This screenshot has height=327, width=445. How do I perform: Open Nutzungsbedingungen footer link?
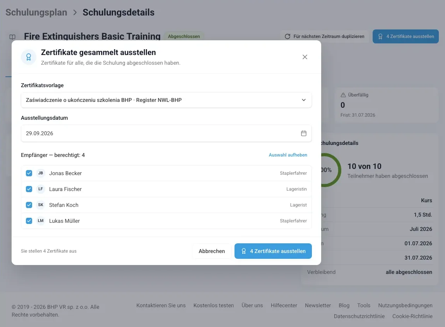tap(405, 305)
